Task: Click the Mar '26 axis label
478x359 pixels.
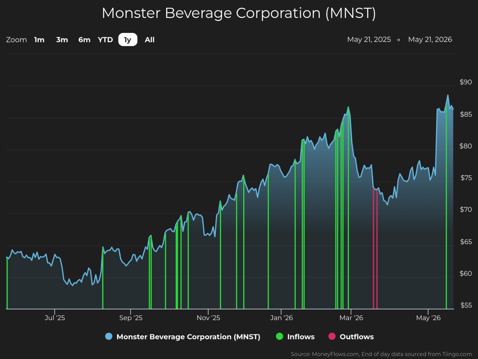Action: pos(351,318)
